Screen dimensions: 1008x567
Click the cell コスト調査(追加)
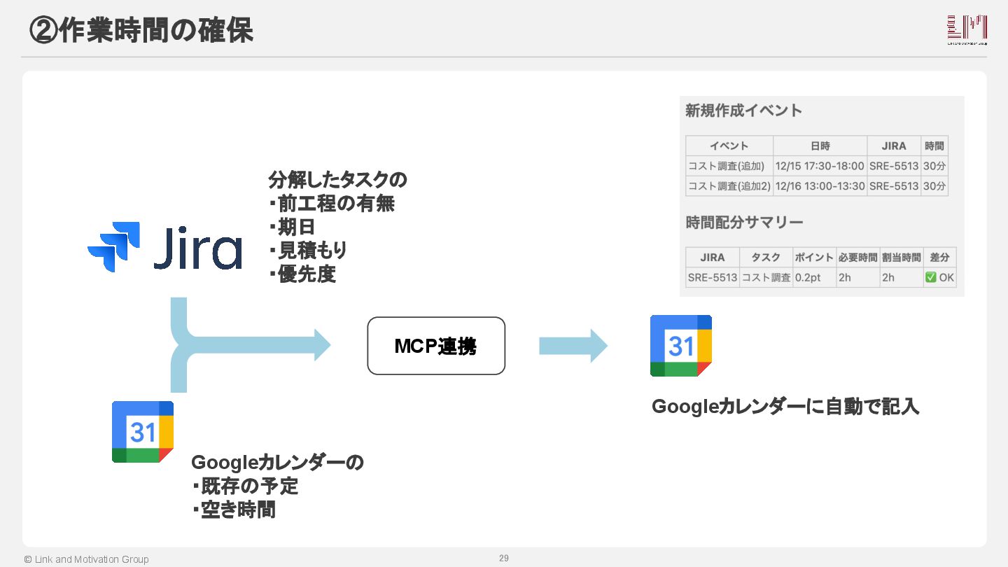(729, 167)
